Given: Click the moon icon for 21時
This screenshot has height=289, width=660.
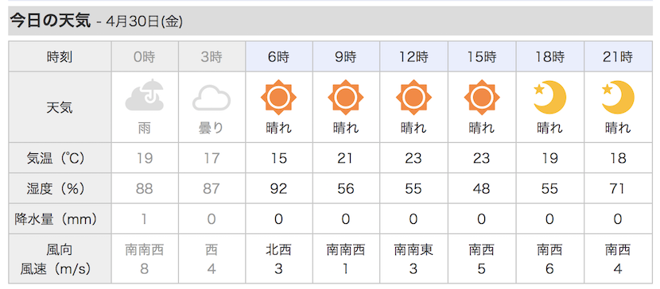Looking at the screenshot, I should pyautogui.click(x=618, y=97).
